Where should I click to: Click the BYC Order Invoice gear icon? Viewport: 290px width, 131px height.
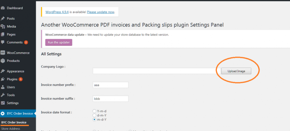coord(3,114)
